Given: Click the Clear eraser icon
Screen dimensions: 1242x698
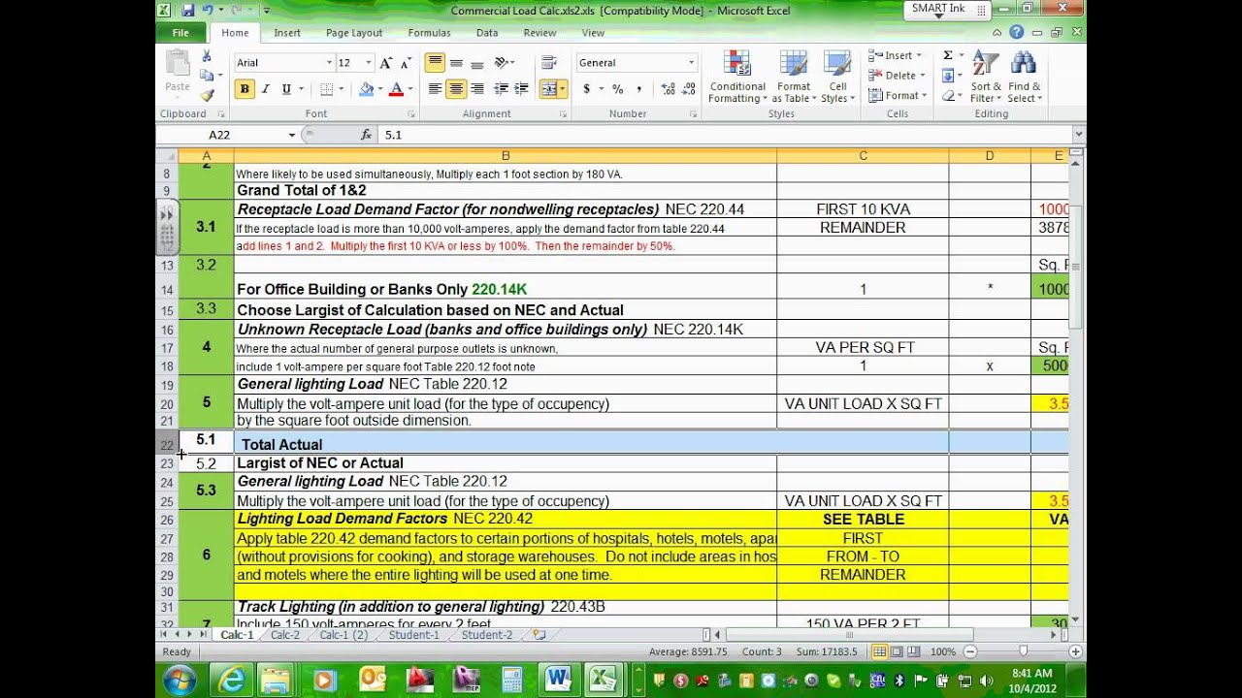Looking at the screenshot, I should [x=947, y=95].
